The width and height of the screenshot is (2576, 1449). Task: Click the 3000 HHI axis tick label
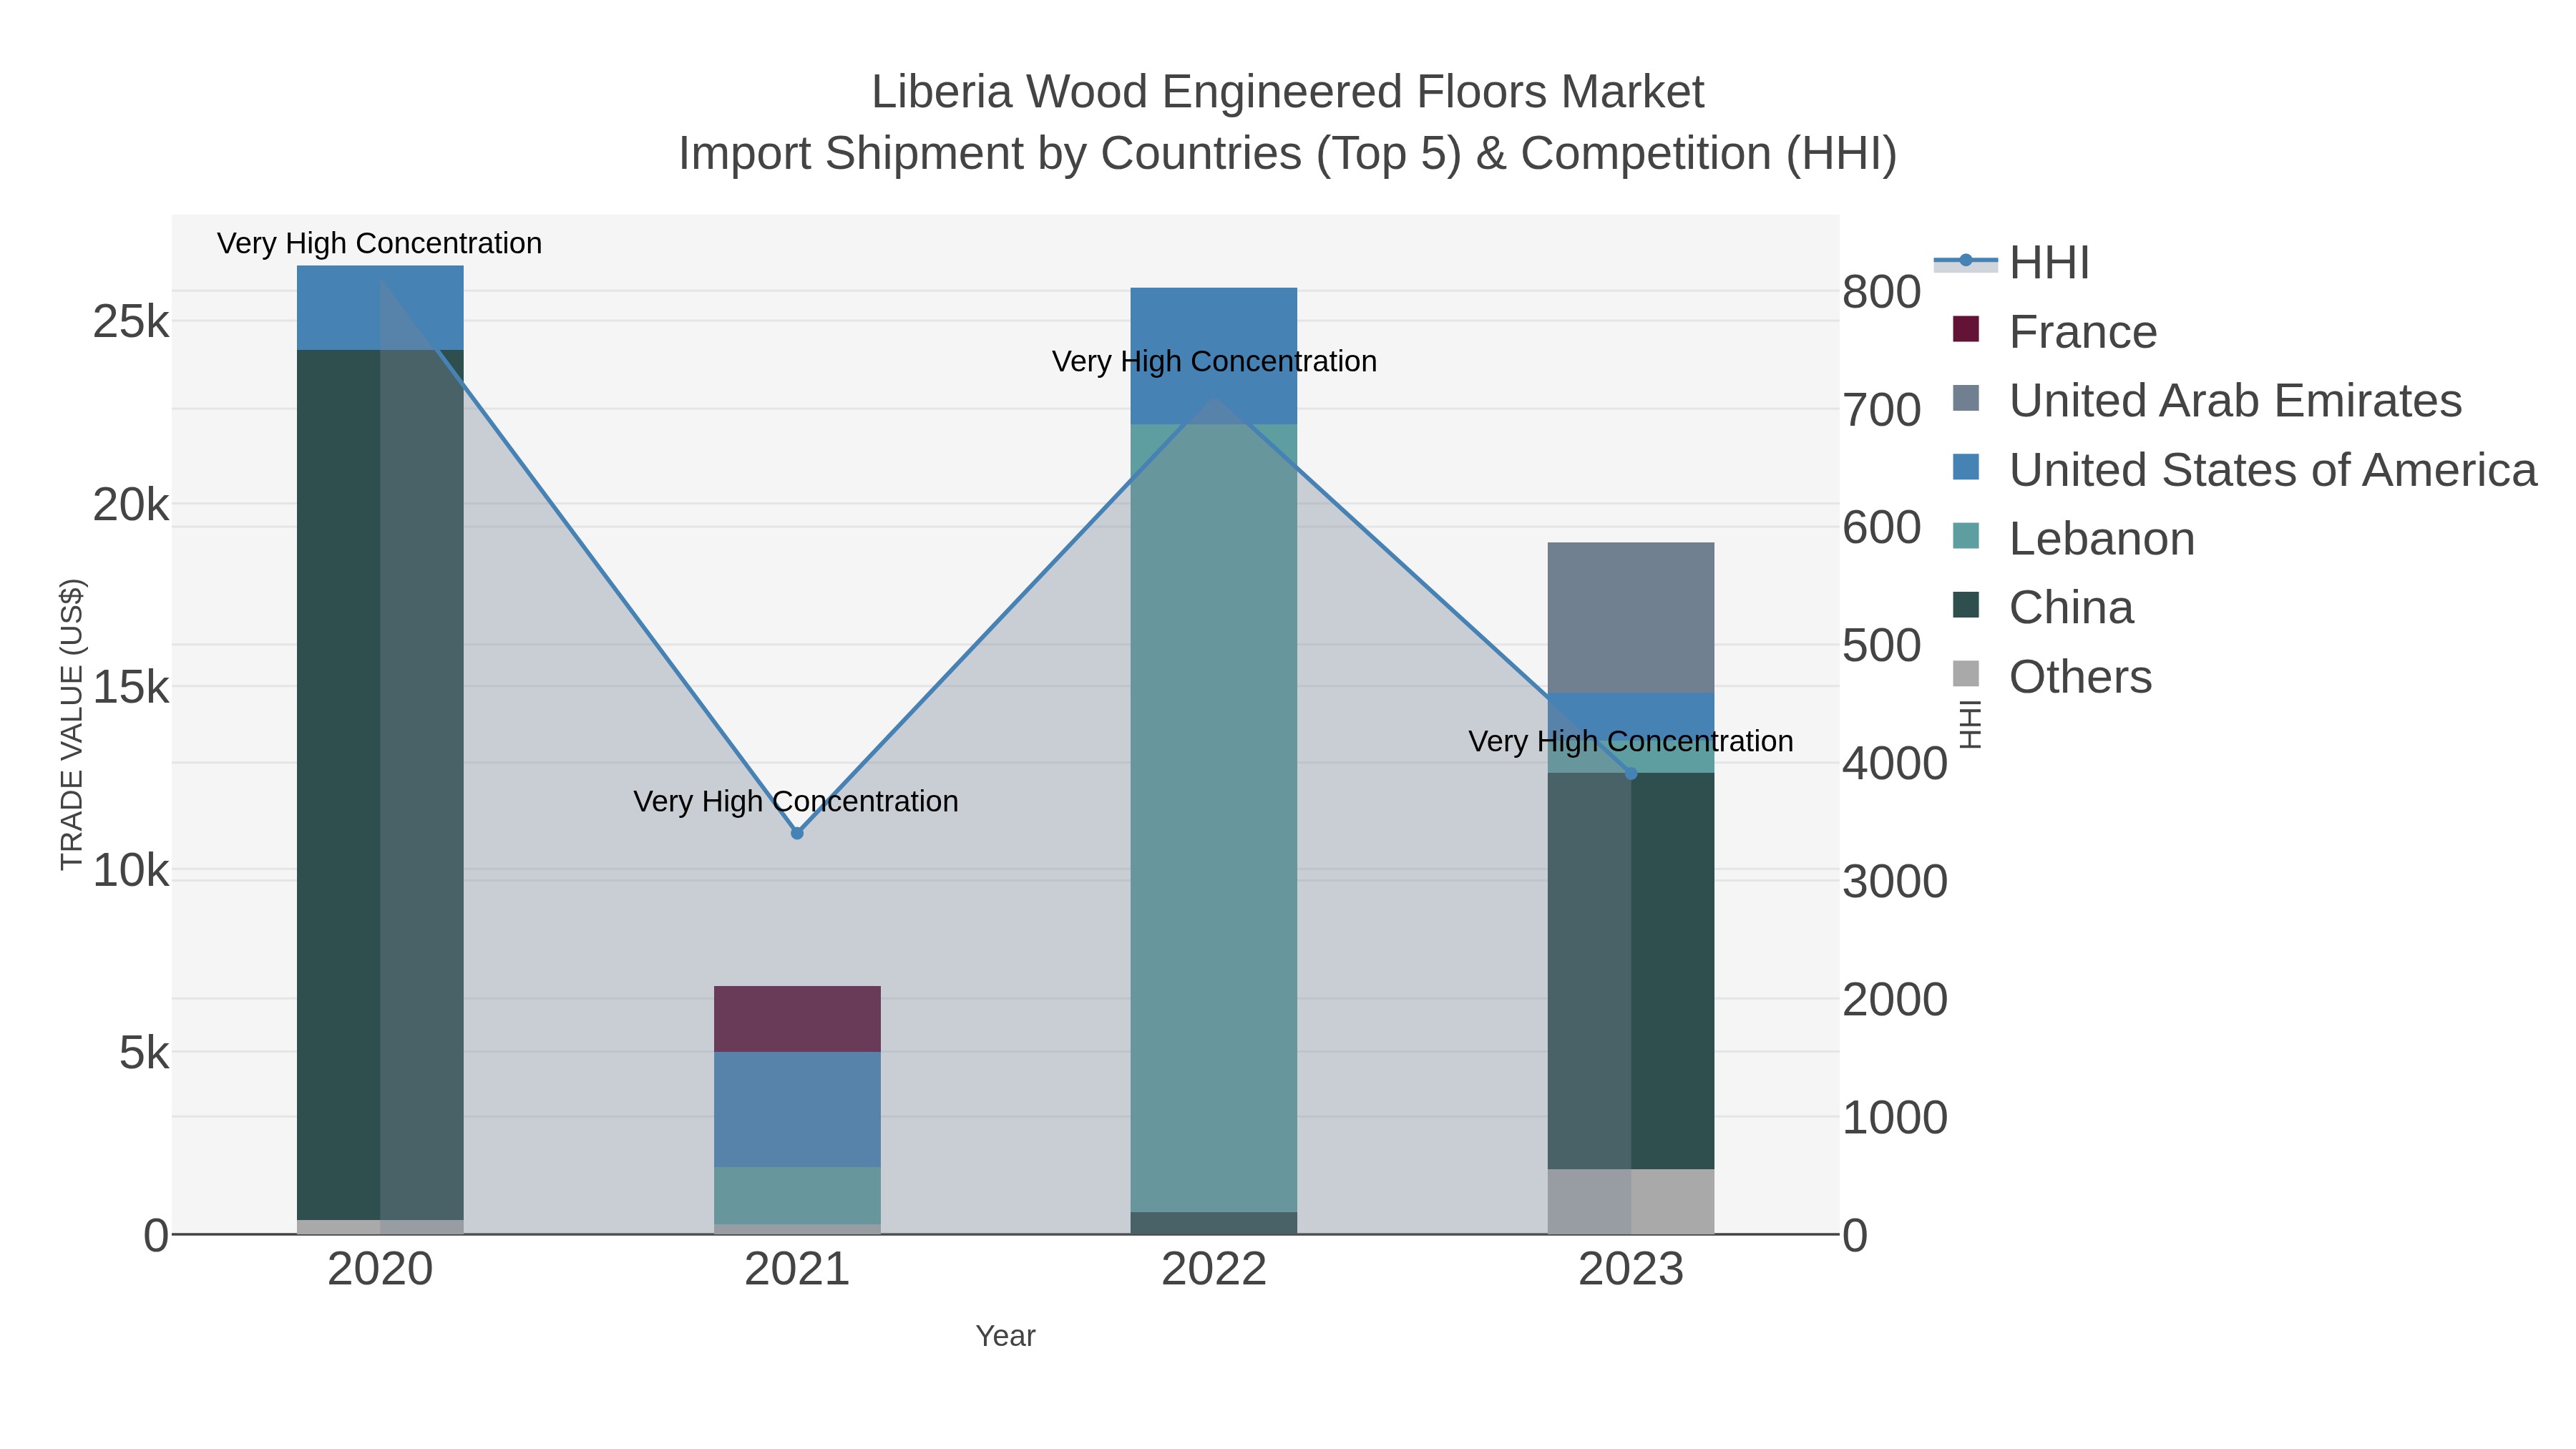(x=1895, y=881)
